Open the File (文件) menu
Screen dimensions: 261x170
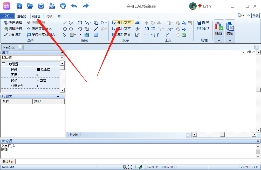7,16
